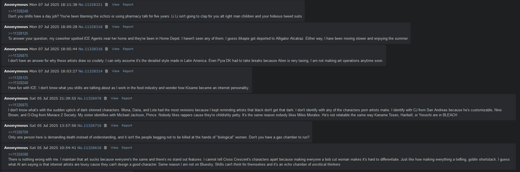Screen dimensions: 520x172
Task: Click trash icon on post No.11328321
Action: click(106, 5)
